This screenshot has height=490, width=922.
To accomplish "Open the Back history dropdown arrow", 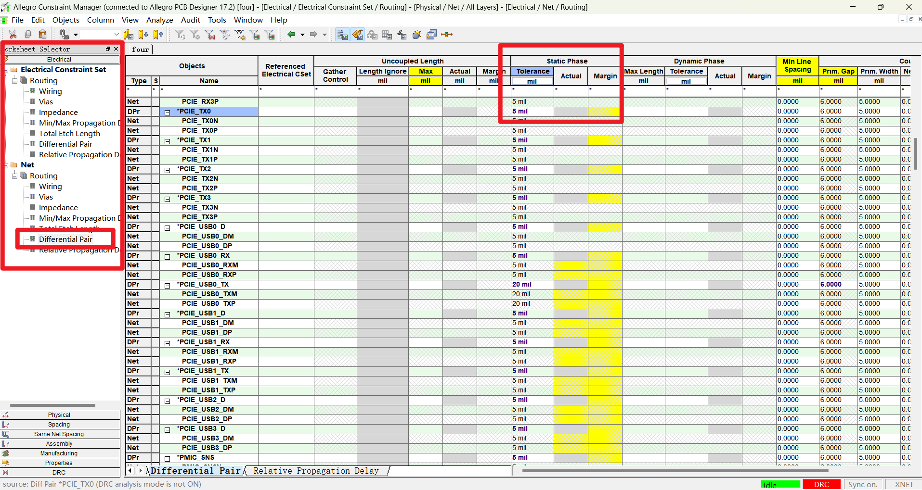I will coord(302,35).
